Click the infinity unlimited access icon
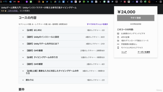Image resolution: width=163 pixels, height=92 pixels. click(x=118, y=44)
